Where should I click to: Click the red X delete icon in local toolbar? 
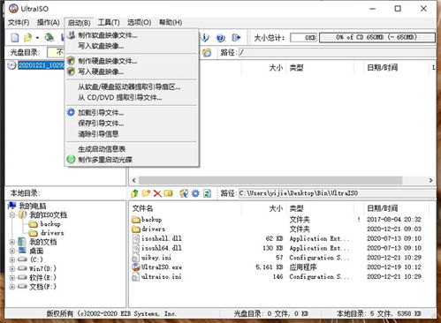pyautogui.click(x=157, y=193)
